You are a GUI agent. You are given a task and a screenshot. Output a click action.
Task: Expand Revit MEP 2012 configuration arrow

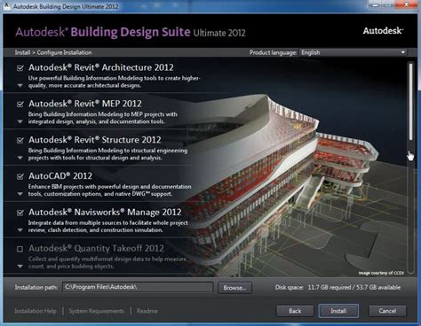(x=20, y=121)
